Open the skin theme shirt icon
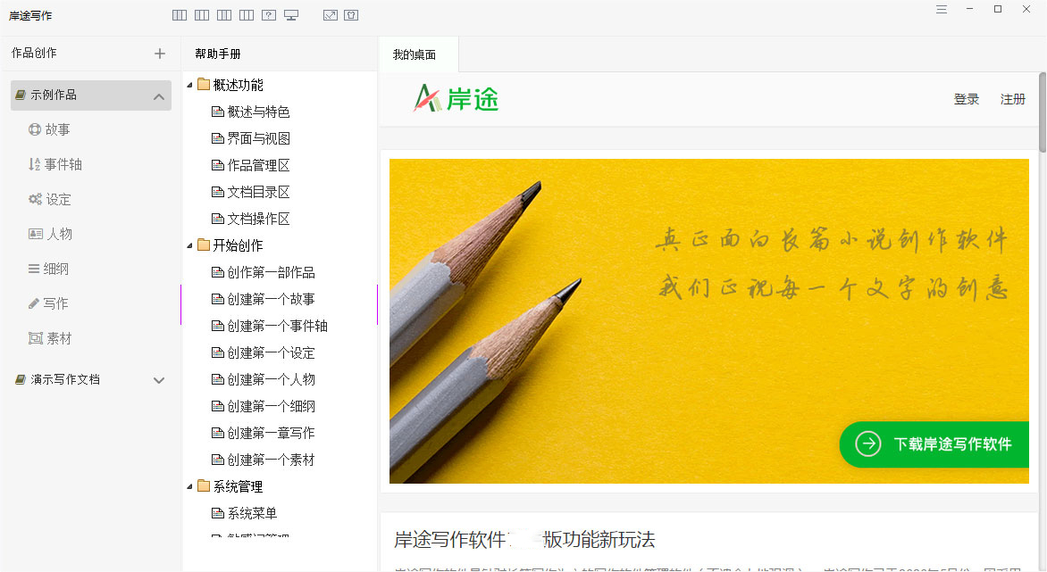This screenshot has width=1047, height=572. tap(352, 15)
